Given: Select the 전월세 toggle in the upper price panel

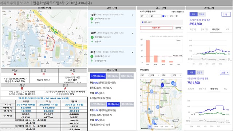Looking at the screenshot, I should pyautogui.click(x=201, y=14).
